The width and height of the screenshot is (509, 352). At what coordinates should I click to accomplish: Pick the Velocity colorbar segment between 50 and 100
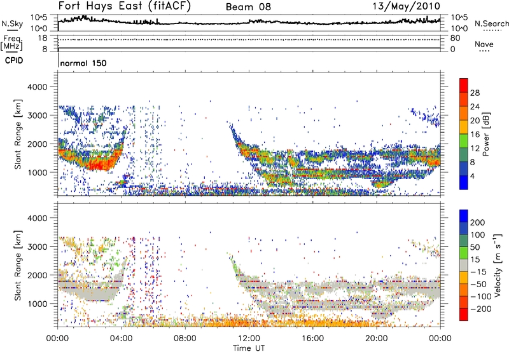pyautogui.click(x=464, y=240)
